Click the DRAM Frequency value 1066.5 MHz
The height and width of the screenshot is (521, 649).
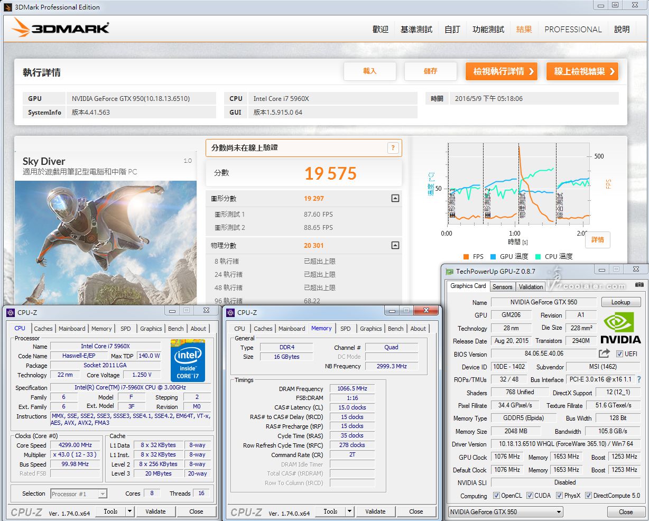click(353, 388)
